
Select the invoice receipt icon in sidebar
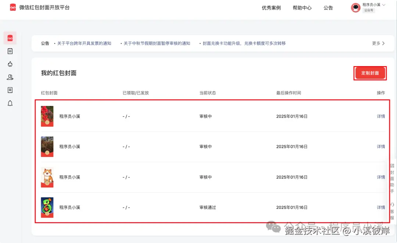[10, 90]
